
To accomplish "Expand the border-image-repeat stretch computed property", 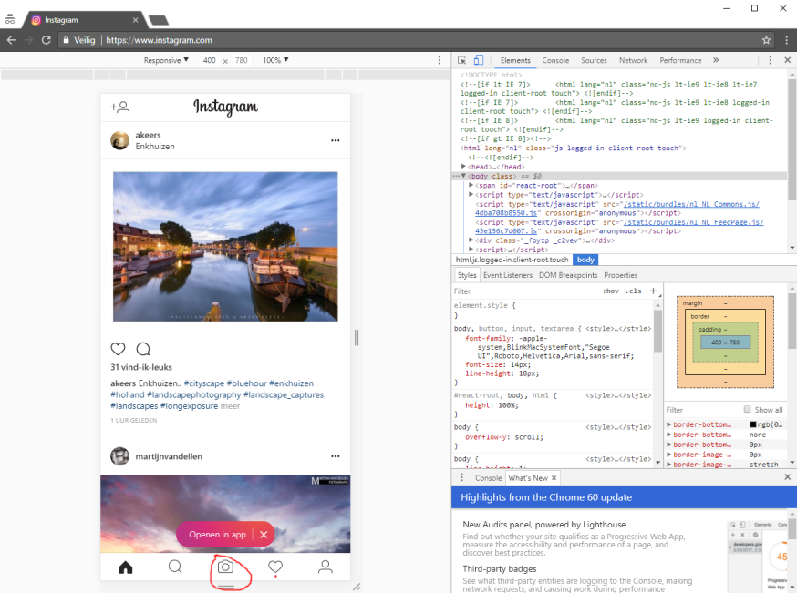I will (669, 464).
